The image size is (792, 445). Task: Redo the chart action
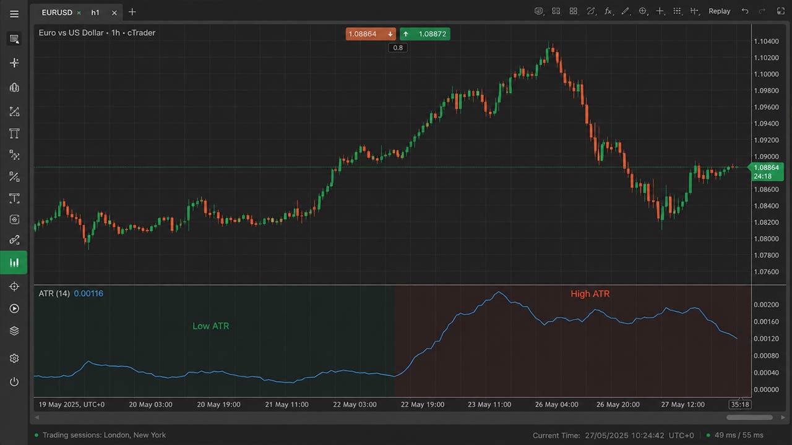762,11
